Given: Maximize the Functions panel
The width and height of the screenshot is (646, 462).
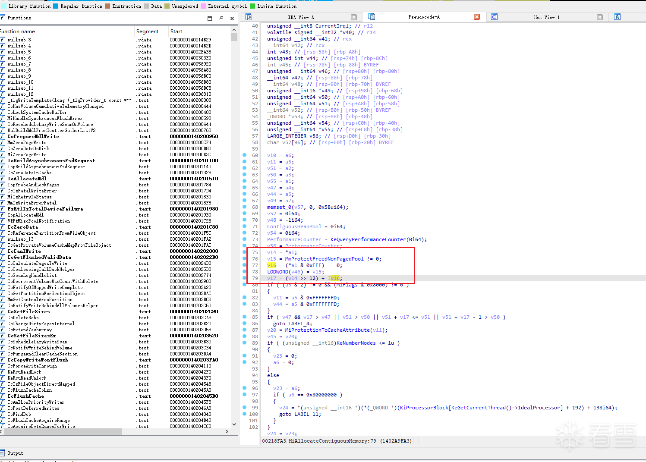Looking at the screenshot, I should pyautogui.click(x=210, y=18).
